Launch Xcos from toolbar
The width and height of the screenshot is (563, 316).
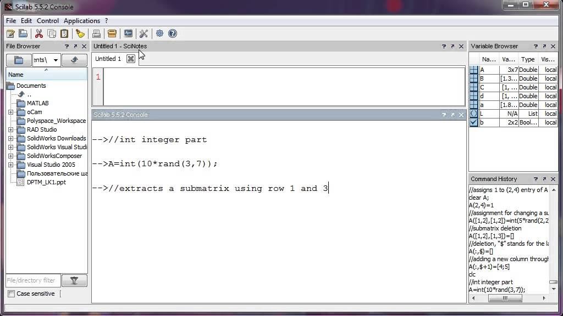(x=128, y=33)
